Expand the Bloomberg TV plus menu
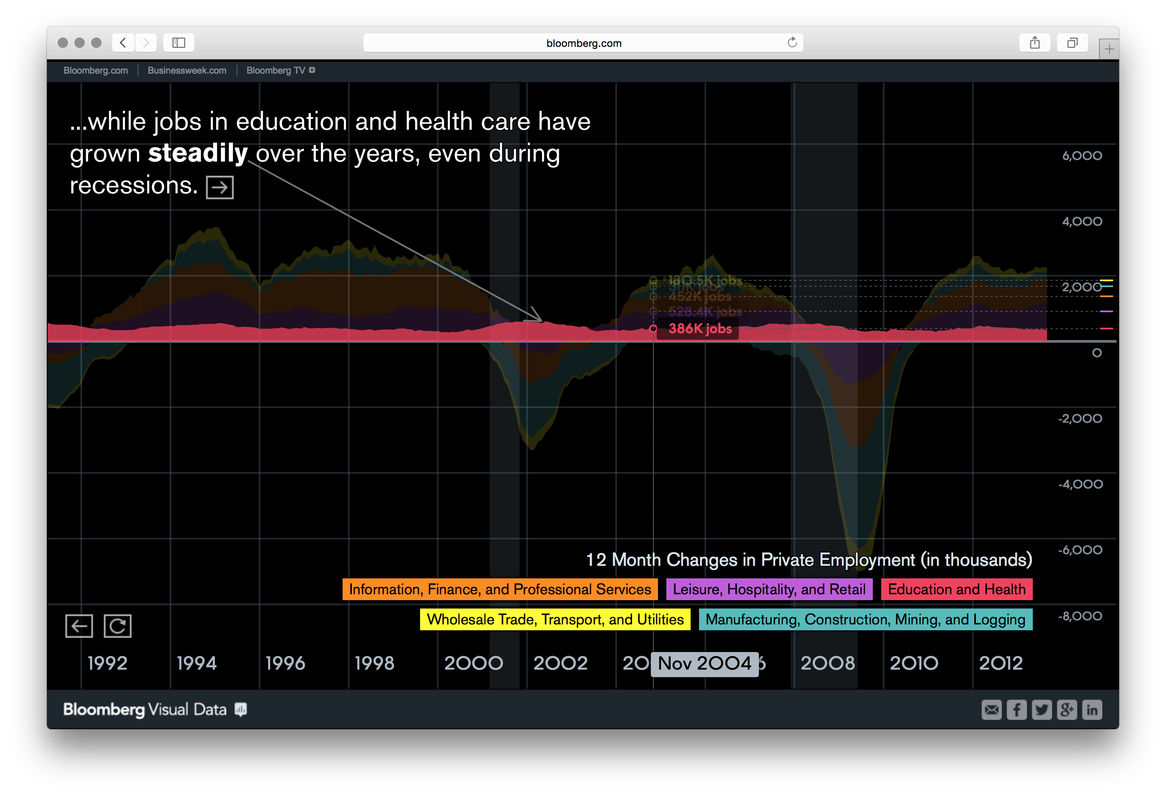The image size is (1166, 796). pos(312,70)
